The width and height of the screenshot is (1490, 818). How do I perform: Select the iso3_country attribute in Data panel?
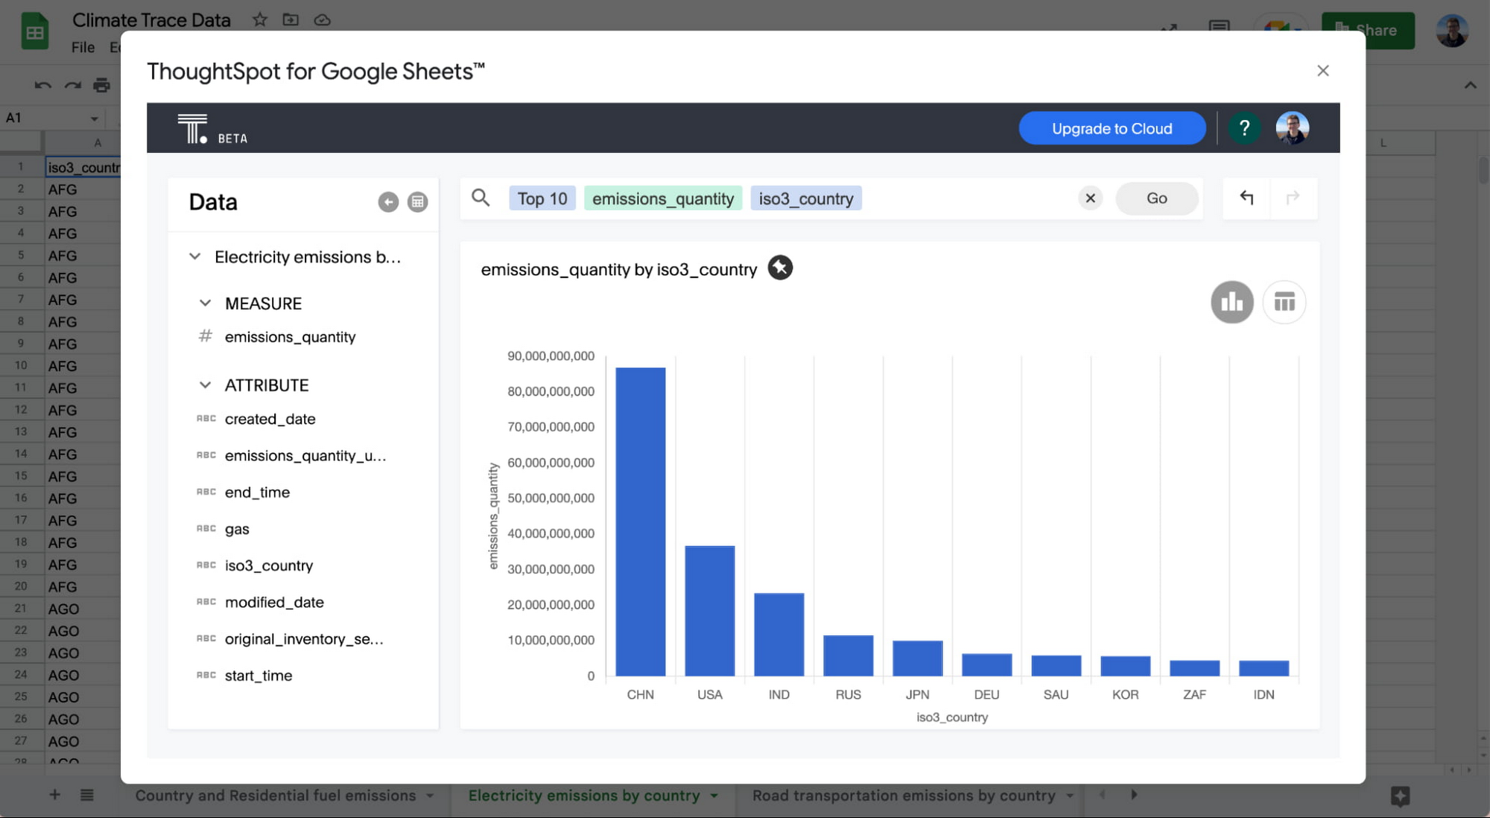[269, 565]
